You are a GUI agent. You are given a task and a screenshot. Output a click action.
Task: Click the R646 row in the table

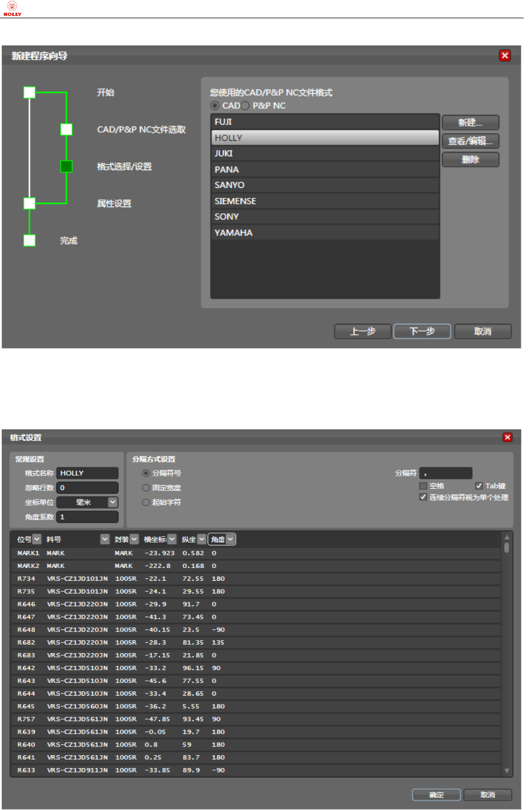(255, 604)
